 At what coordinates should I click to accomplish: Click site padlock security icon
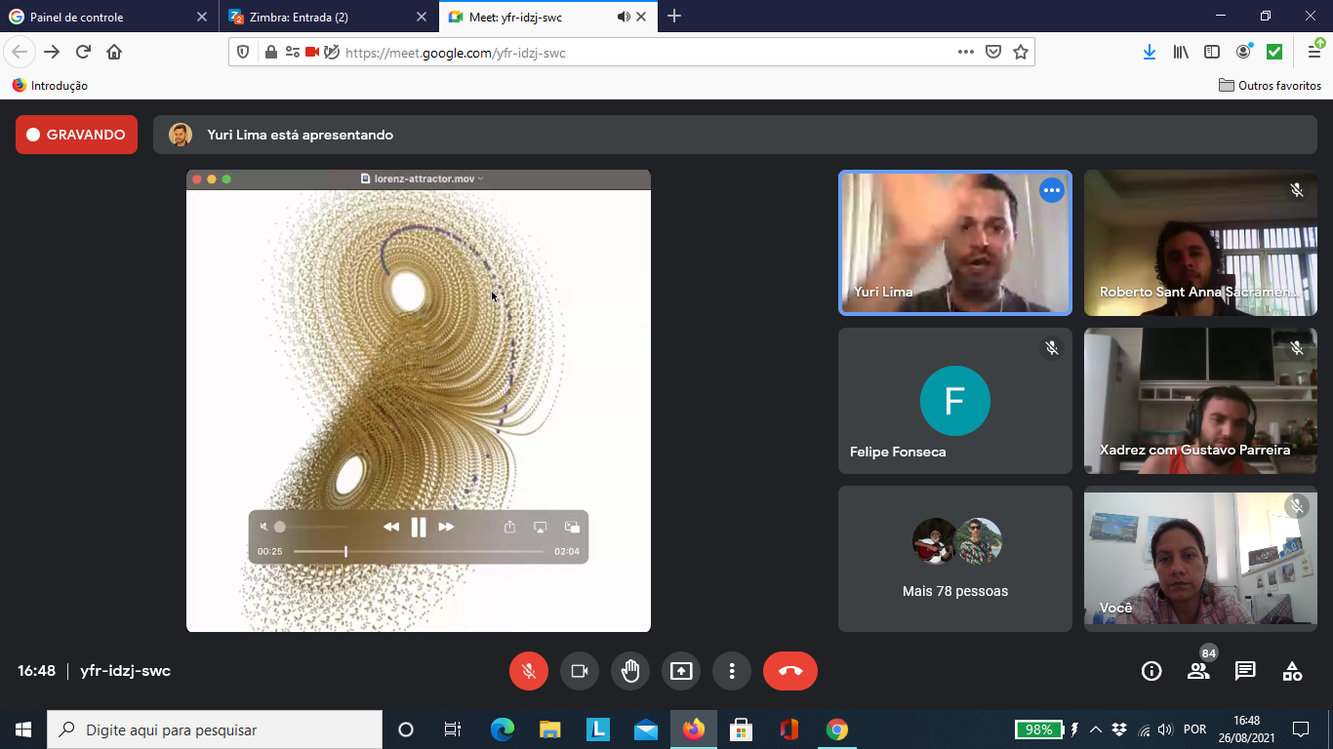(x=270, y=53)
